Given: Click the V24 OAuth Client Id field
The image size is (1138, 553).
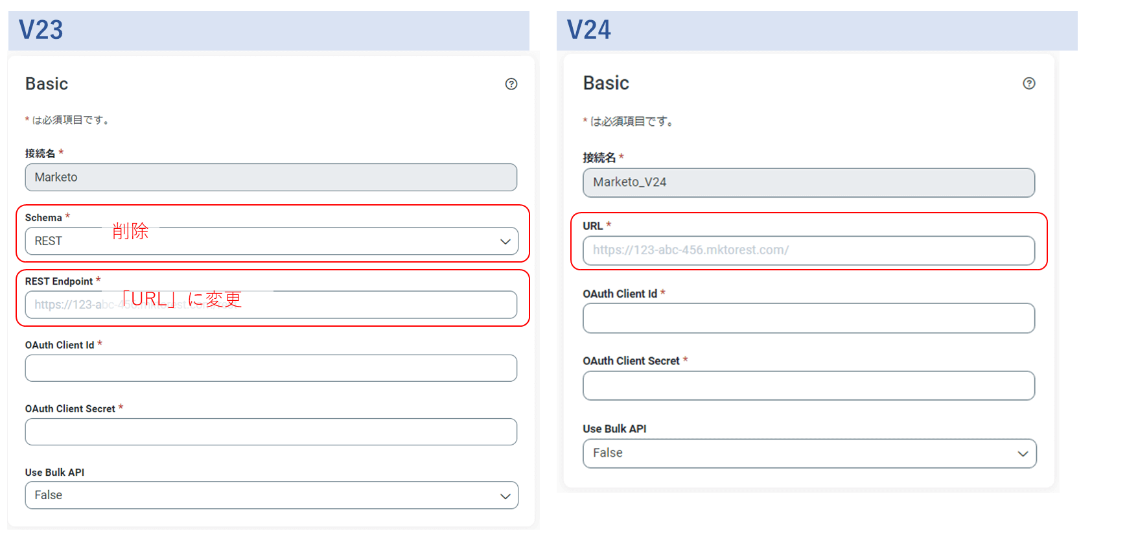Looking at the screenshot, I should coord(808,318).
